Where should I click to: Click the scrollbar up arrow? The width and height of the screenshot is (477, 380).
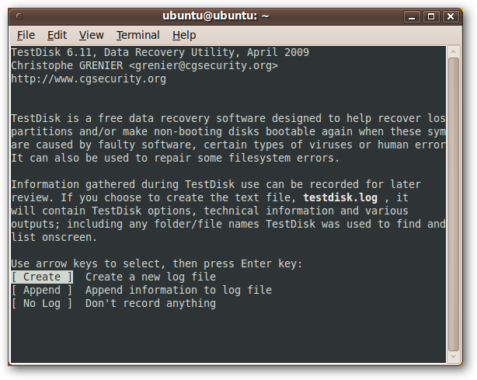pyautogui.click(x=453, y=52)
